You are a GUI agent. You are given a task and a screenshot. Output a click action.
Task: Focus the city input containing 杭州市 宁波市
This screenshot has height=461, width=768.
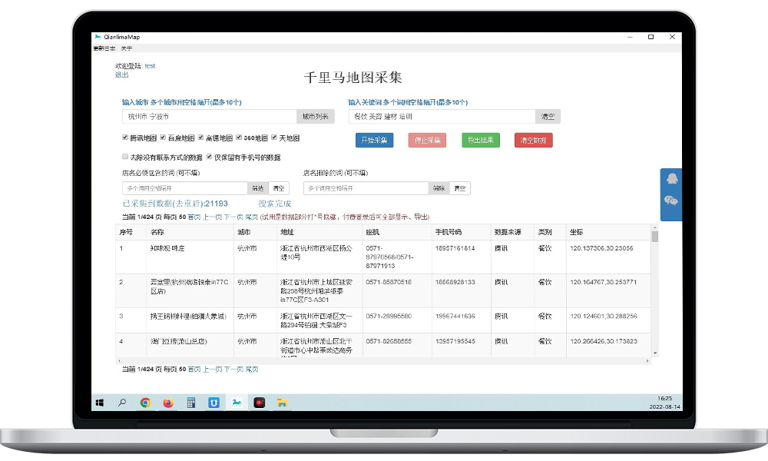coord(210,117)
